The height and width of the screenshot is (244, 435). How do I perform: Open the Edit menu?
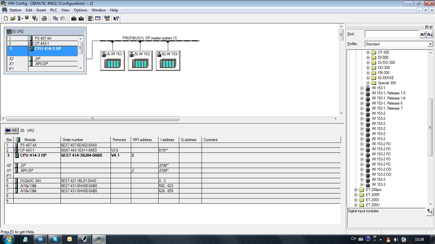point(29,10)
